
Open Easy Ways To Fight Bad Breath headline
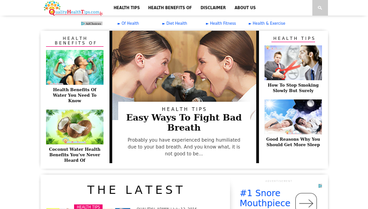(184, 122)
